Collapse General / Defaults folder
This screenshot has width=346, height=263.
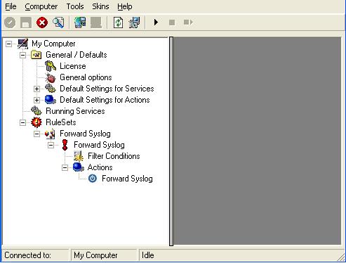[x=22, y=55]
